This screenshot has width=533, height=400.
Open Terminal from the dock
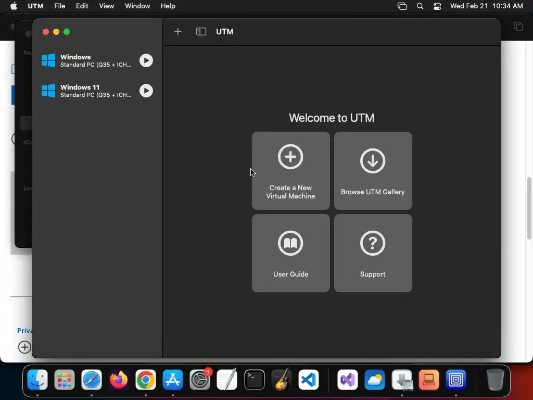254,380
